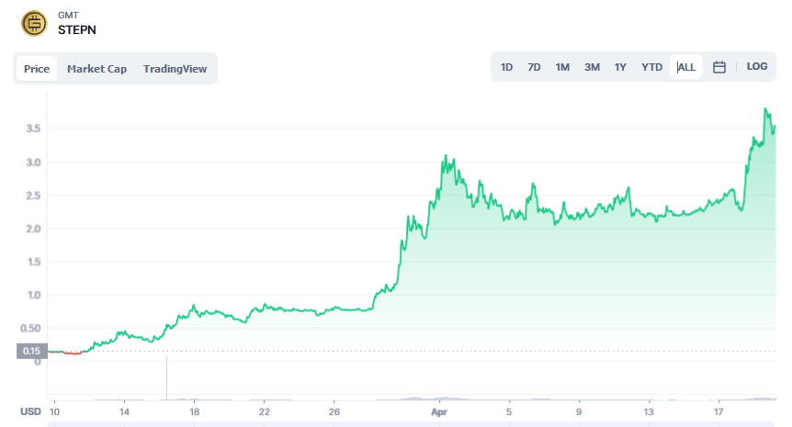The width and height of the screenshot is (792, 427).
Task: Click the 5 date axis label
Action: (x=509, y=412)
